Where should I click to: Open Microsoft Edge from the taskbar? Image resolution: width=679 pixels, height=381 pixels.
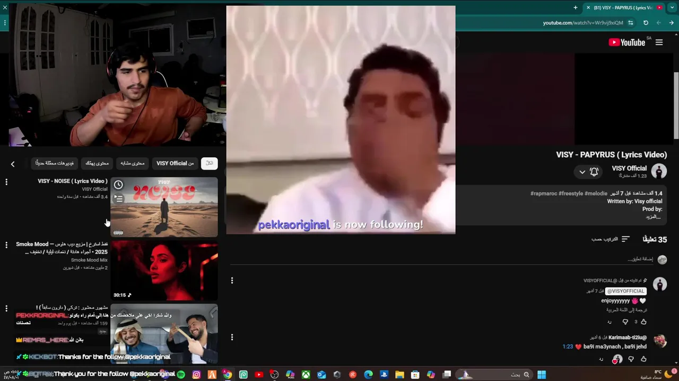click(x=368, y=375)
